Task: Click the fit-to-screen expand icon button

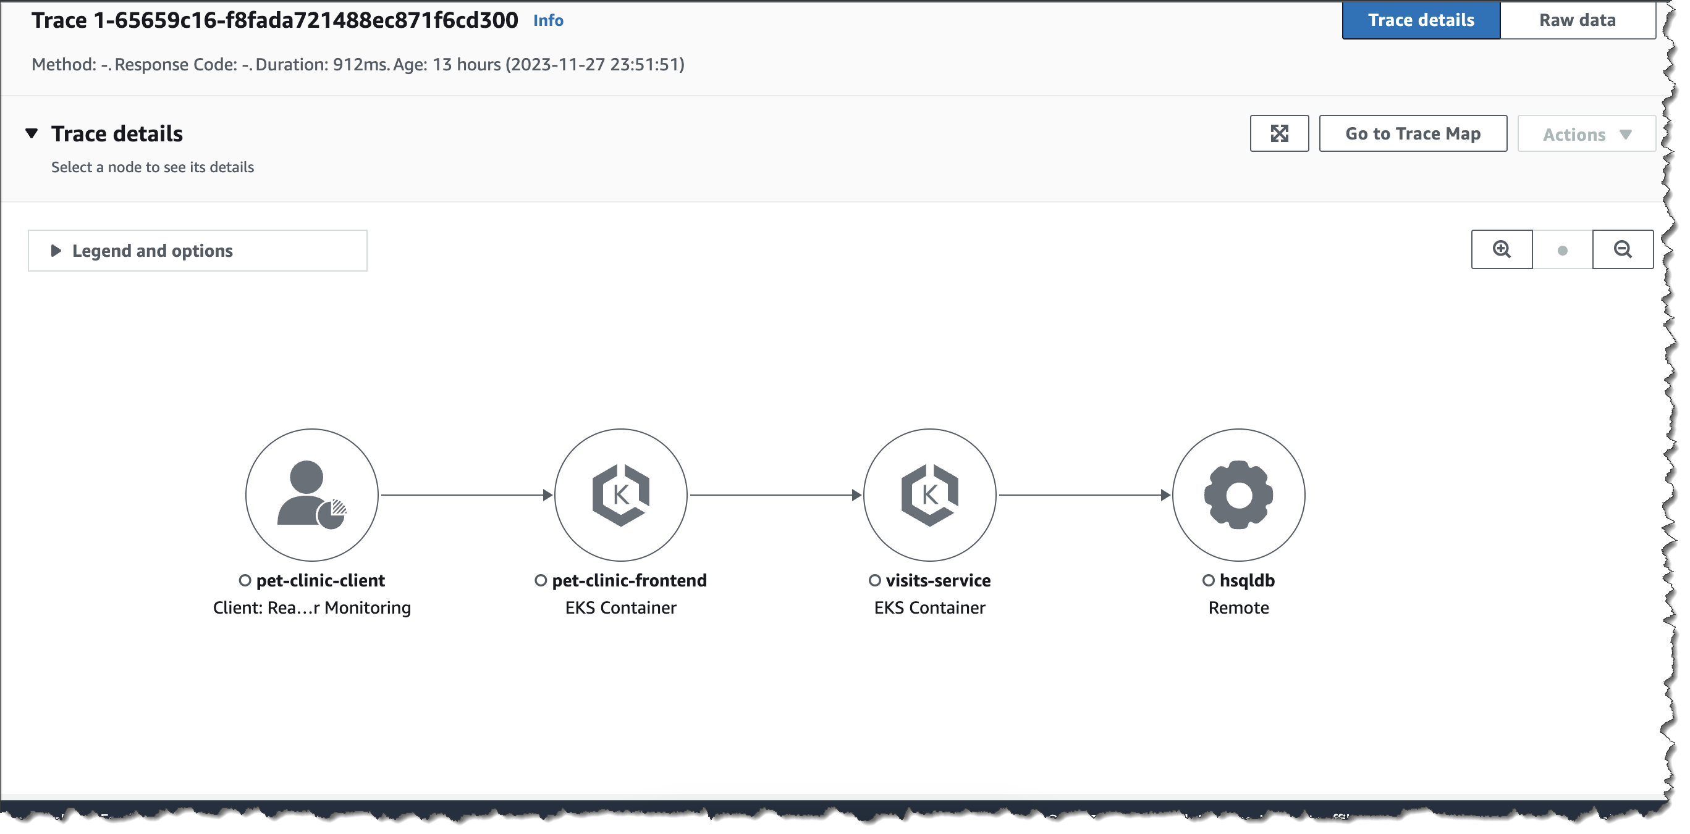Action: coord(1278,134)
